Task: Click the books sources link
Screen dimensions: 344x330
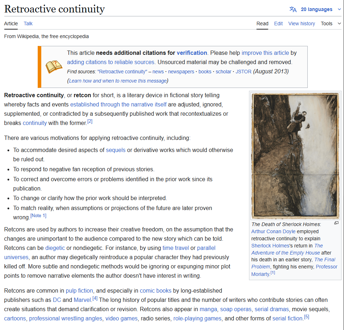Action: (x=205, y=72)
